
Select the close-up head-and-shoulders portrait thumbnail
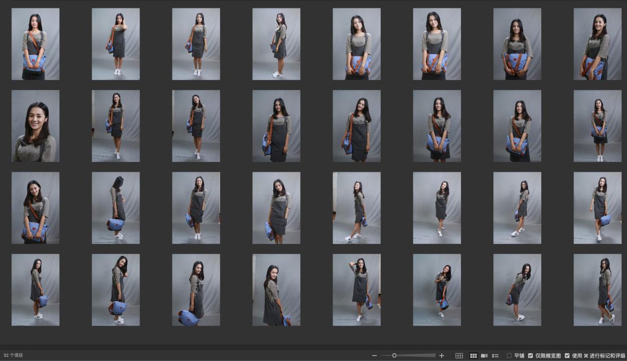(35, 126)
